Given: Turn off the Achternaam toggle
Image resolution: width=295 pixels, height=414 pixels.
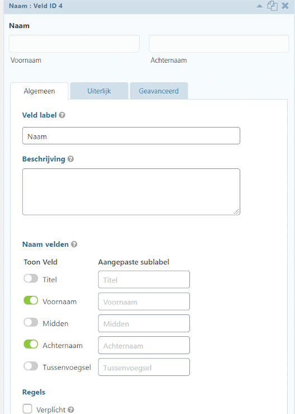Looking at the screenshot, I should pos(31,344).
